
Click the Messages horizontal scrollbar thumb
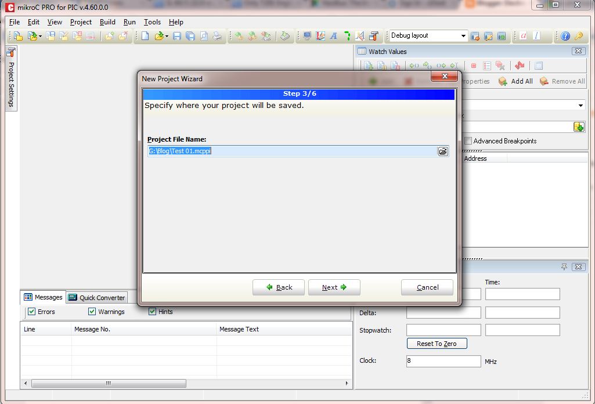pos(109,383)
